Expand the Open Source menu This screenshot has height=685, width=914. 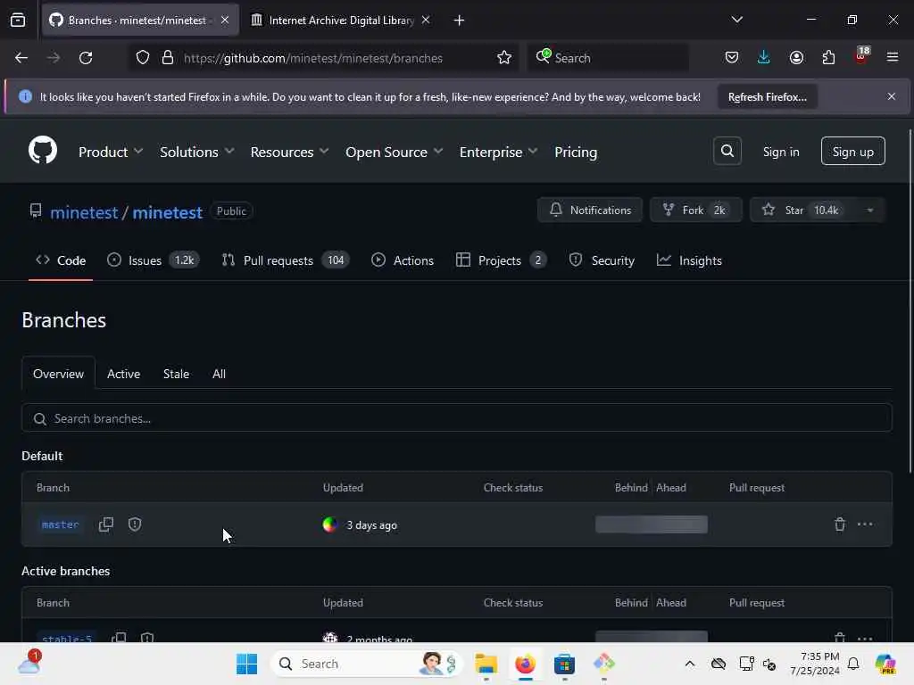click(x=394, y=152)
